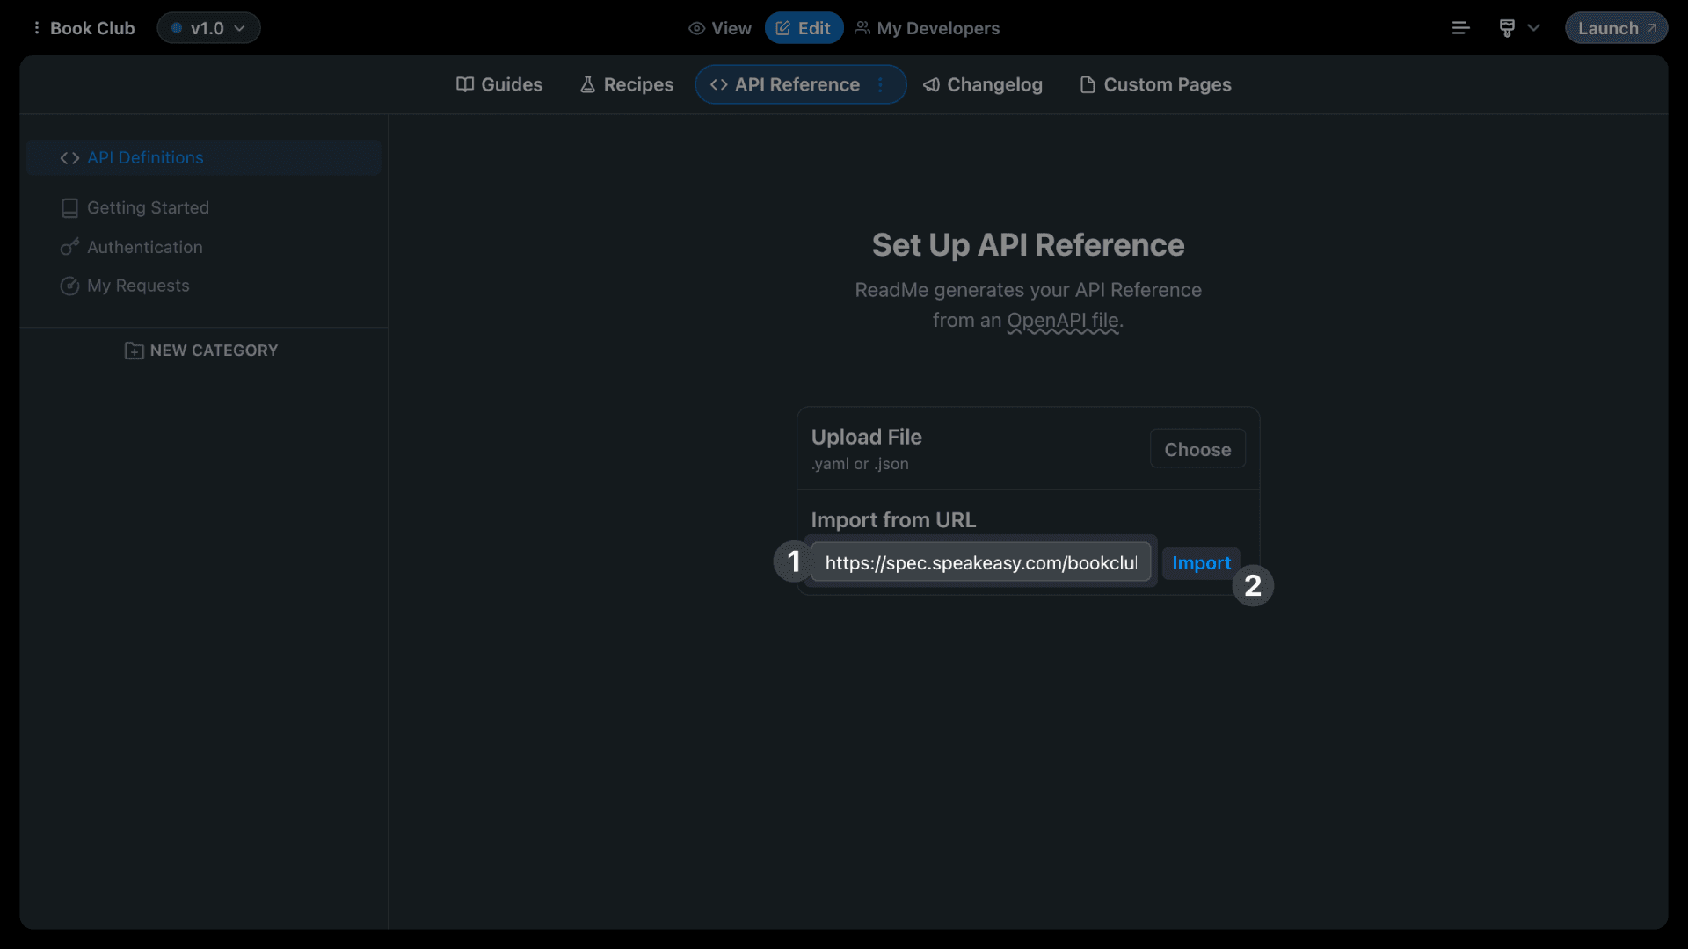Click Choose to upload a file

pyautogui.click(x=1197, y=449)
